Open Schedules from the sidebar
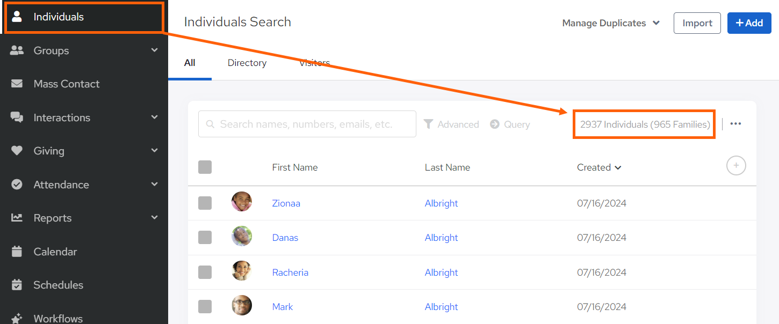Screen dimensions: 779x324 pos(58,285)
